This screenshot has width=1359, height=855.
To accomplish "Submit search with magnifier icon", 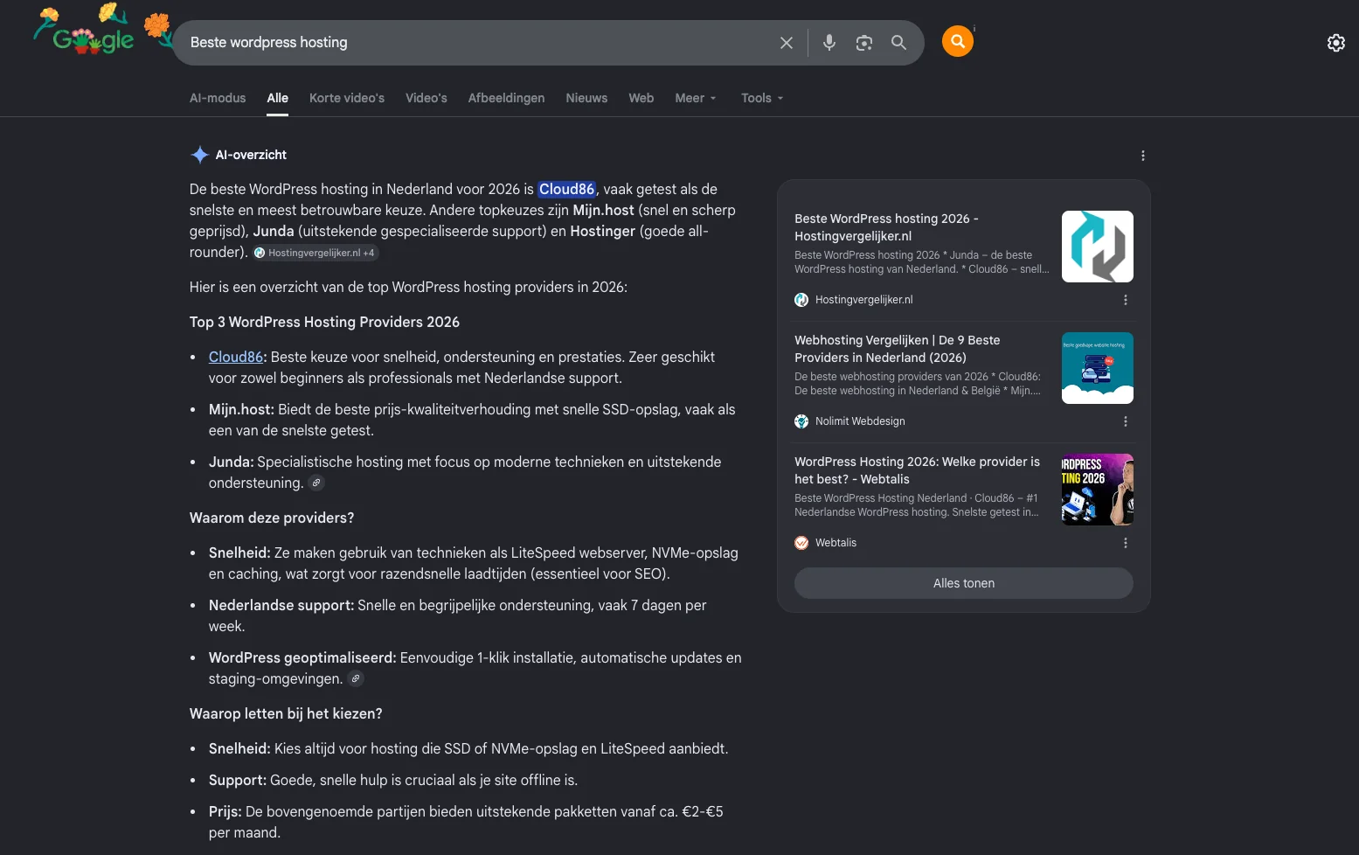I will pyautogui.click(x=898, y=43).
